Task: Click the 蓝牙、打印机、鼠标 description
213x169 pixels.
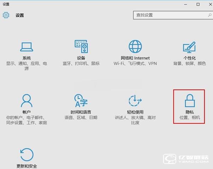Action: click(x=81, y=63)
